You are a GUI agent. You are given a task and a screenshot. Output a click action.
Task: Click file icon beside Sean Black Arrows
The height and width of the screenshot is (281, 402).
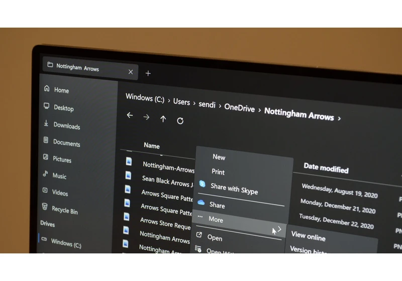click(x=128, y=175)
